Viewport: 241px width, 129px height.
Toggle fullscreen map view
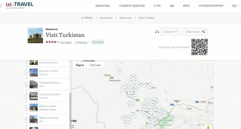pos(208,65)
